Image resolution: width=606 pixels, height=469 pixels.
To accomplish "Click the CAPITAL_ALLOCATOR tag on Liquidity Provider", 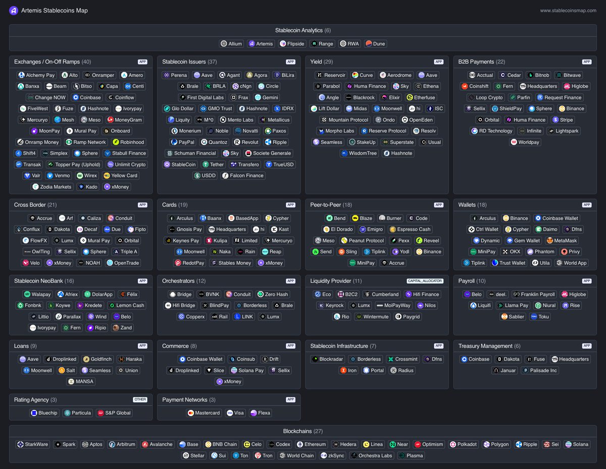I will [x=425, y=281].
